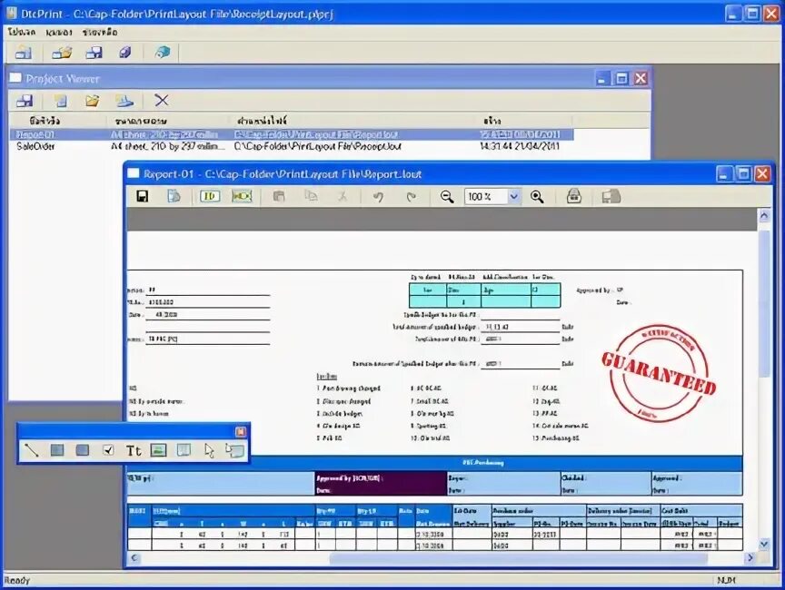Viewport: 785px width, 590px height.
Task: Click the greyed copy icon in Report-01 toolbar
Action: 311,196
